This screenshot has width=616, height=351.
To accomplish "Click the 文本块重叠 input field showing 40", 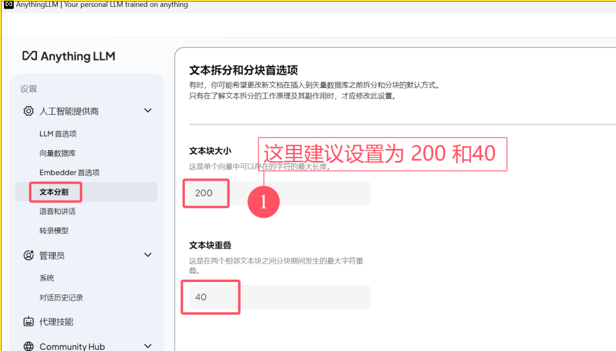I will (279, 297).
